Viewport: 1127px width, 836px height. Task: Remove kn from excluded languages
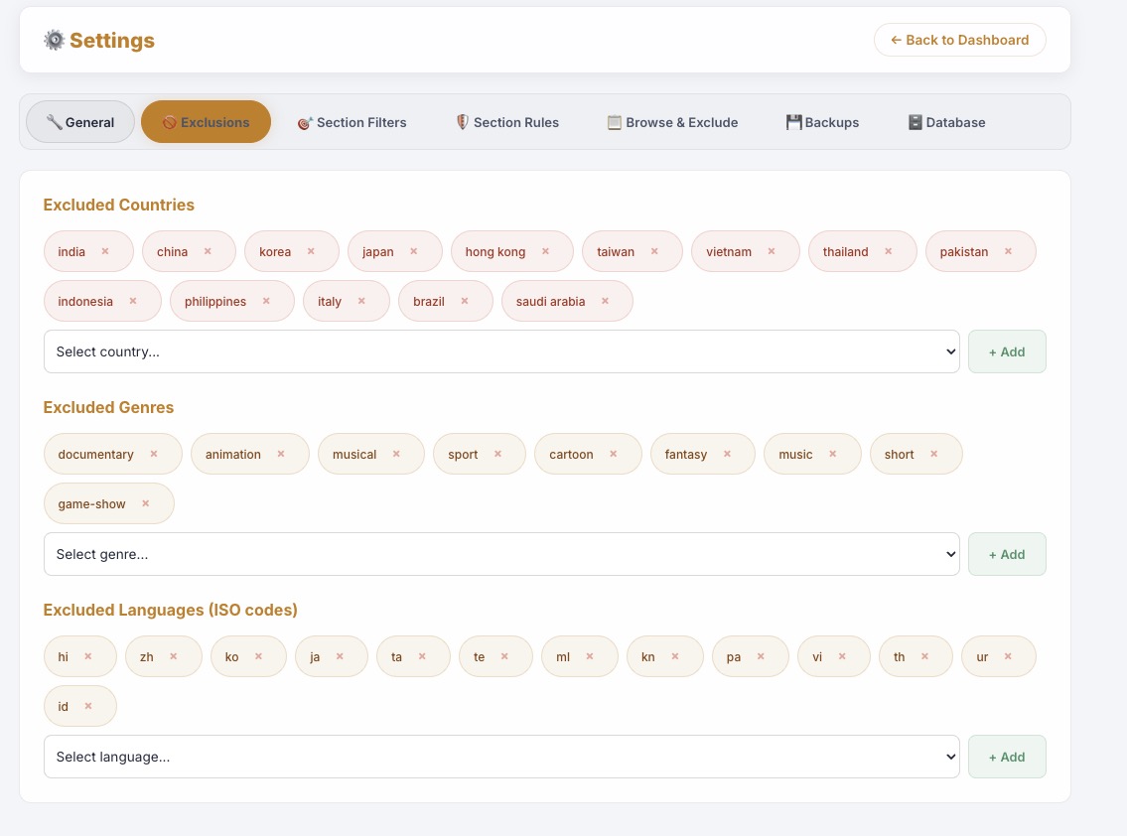(675, 657)
